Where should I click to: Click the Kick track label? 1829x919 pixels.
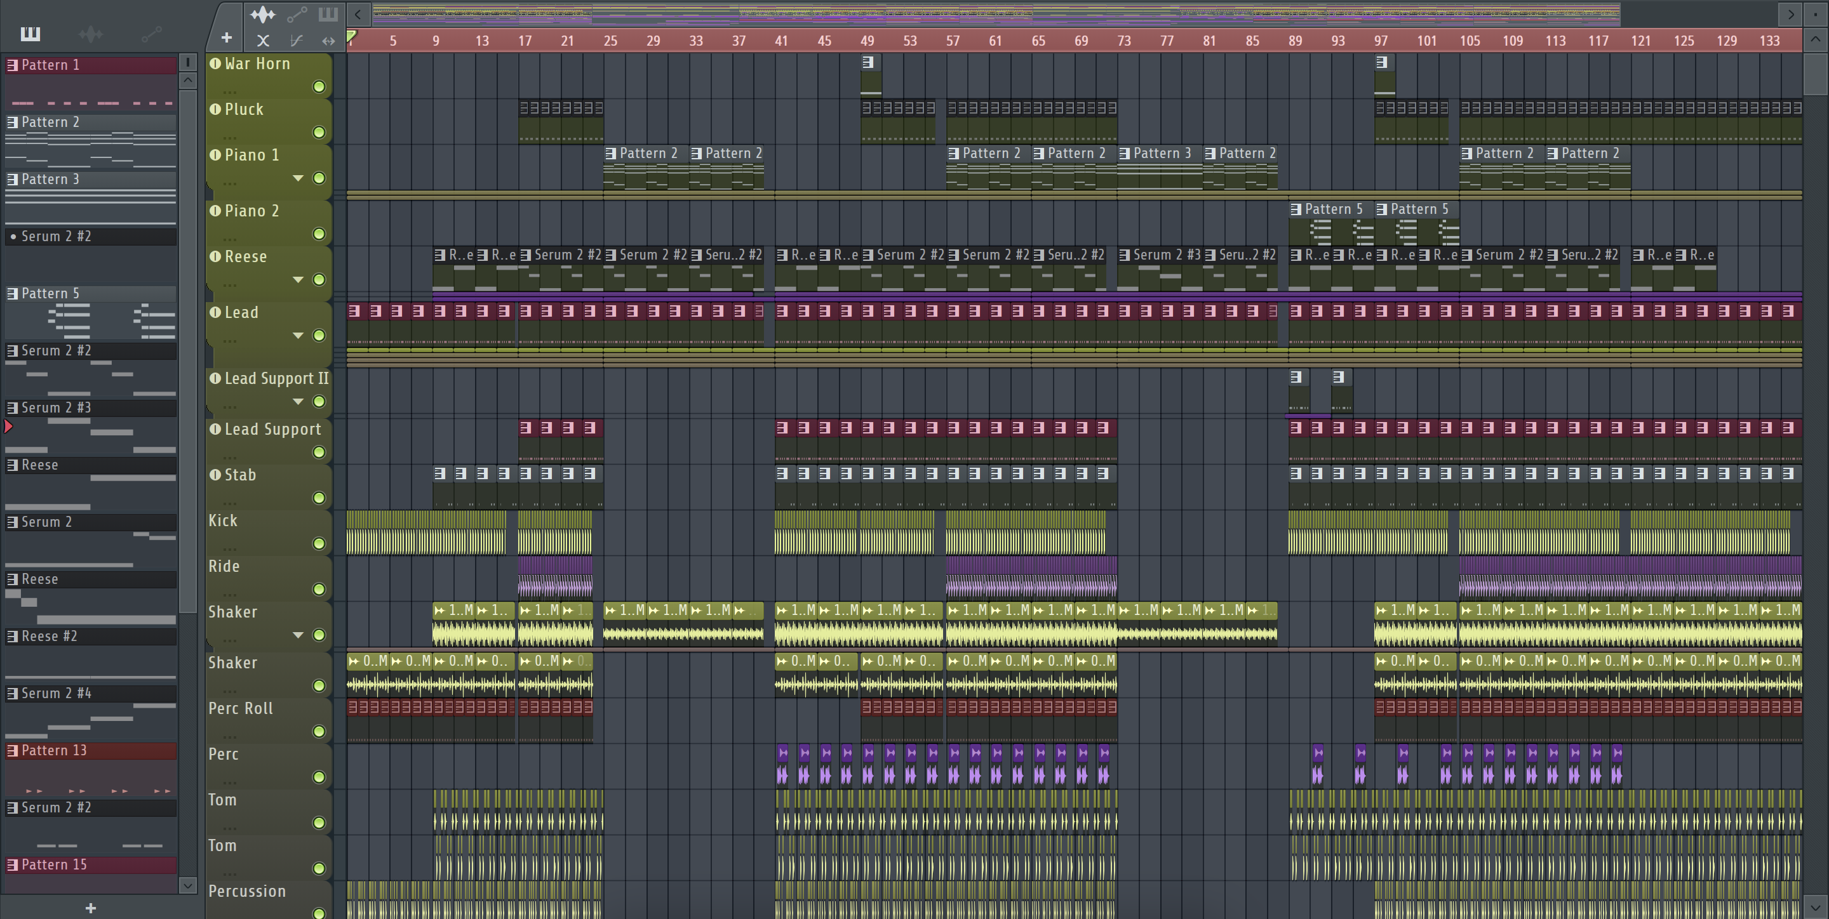point(223,520)
